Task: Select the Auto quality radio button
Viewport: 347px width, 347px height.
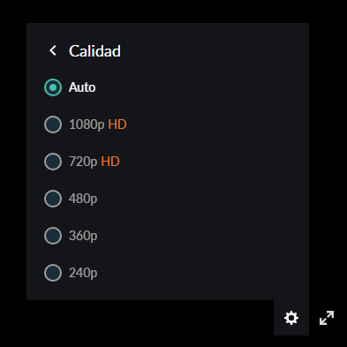Action: click(53, 87)
